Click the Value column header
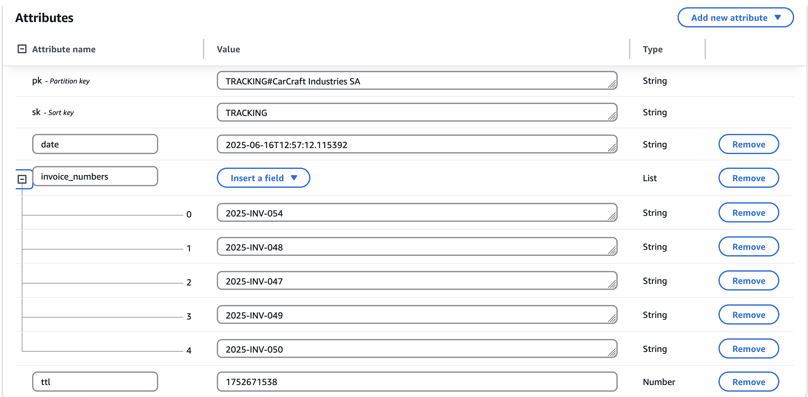The height and width of the screenshot is (397, 808). [228, 49]
